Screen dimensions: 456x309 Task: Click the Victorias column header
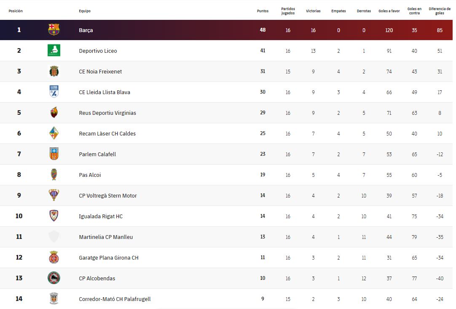(x=313, y=11)
